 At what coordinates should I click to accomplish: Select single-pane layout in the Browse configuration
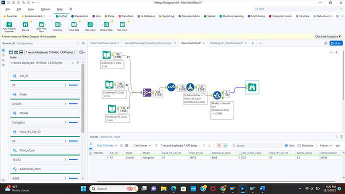point(11,52)
